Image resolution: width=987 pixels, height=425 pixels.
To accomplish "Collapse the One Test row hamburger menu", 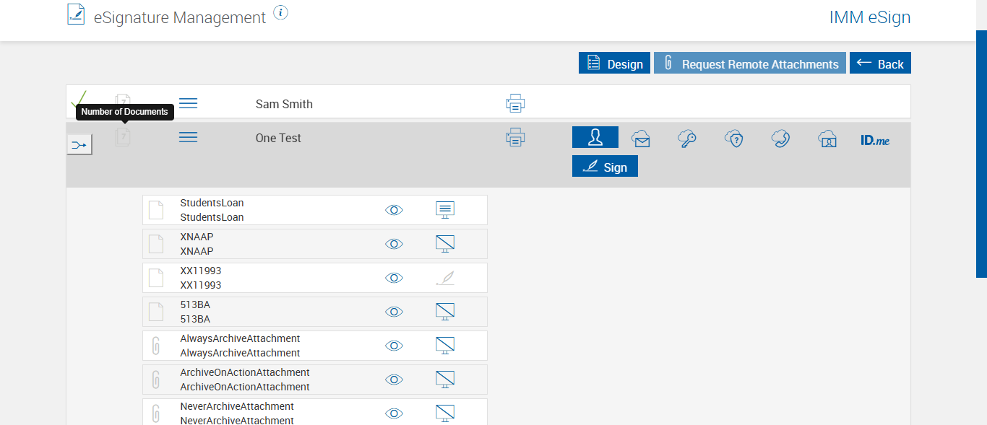I will 188,137.
